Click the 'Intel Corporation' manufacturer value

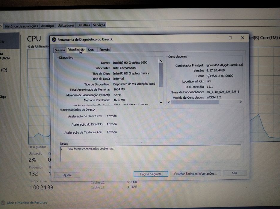(124, 68)
